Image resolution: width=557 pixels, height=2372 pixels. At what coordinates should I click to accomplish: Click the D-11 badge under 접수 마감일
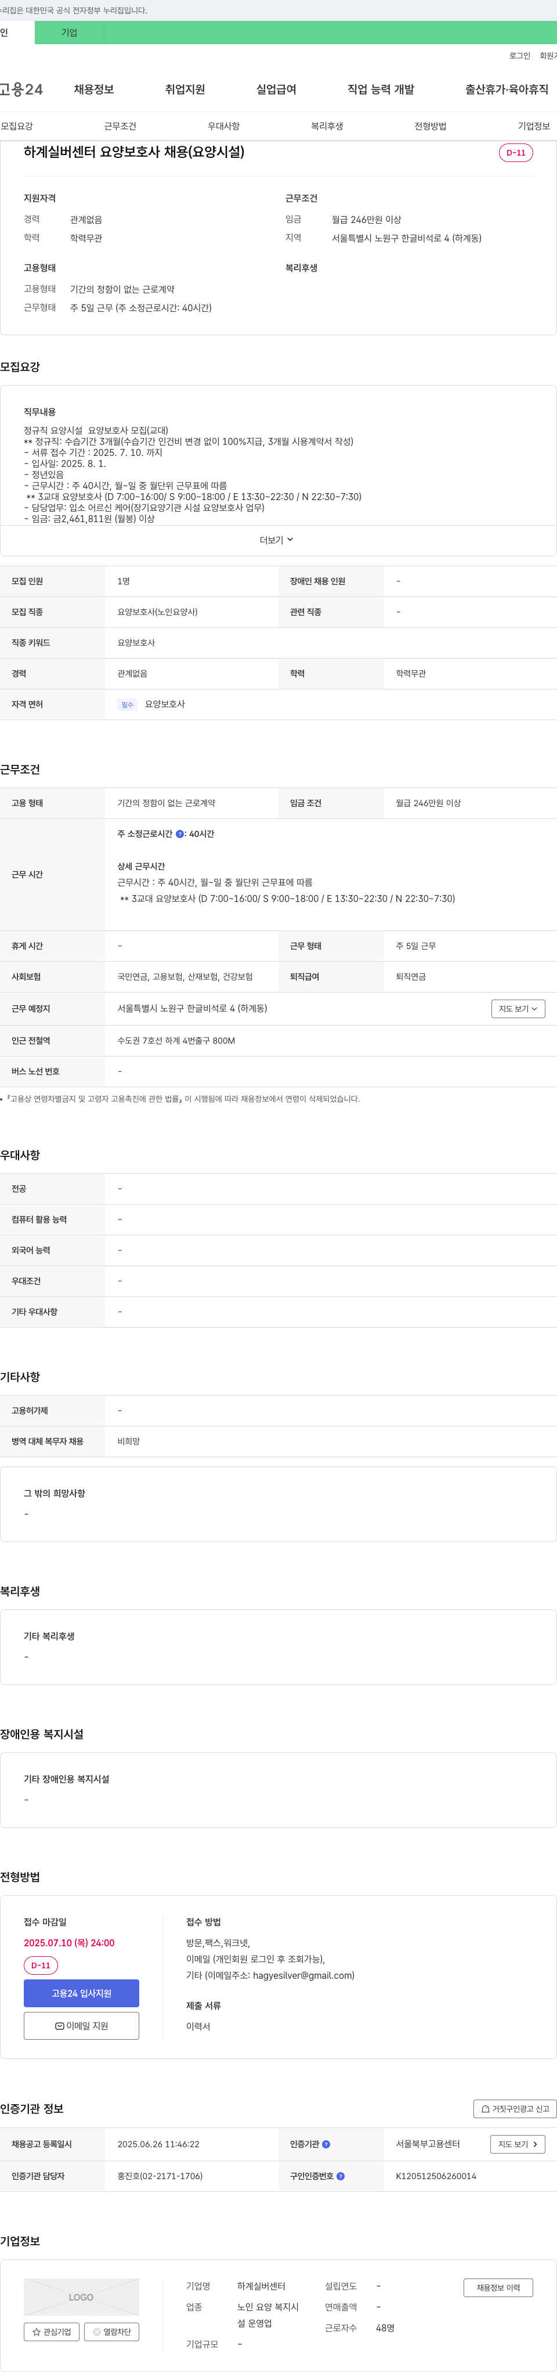[x=41, y=1966]
